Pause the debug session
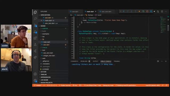170x96 pixels. tap(124, 11)
